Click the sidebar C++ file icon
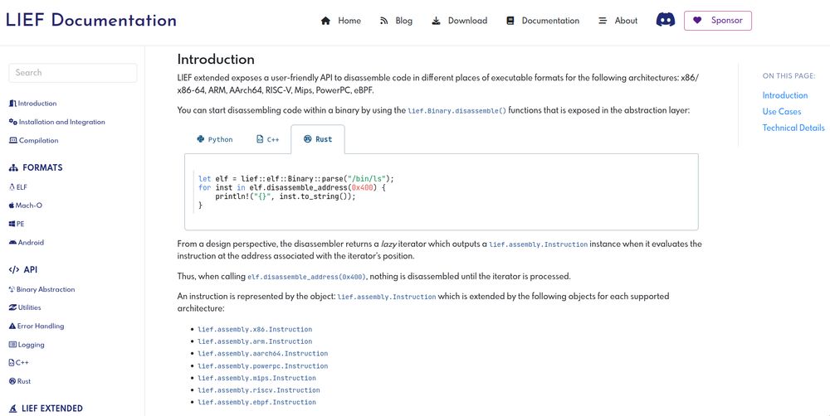This screenshot has width=830, height=416. coord(12,363)
